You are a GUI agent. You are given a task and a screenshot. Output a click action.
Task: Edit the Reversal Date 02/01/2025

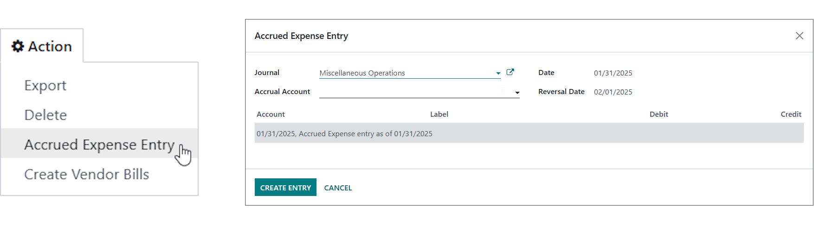coord(613,92)
